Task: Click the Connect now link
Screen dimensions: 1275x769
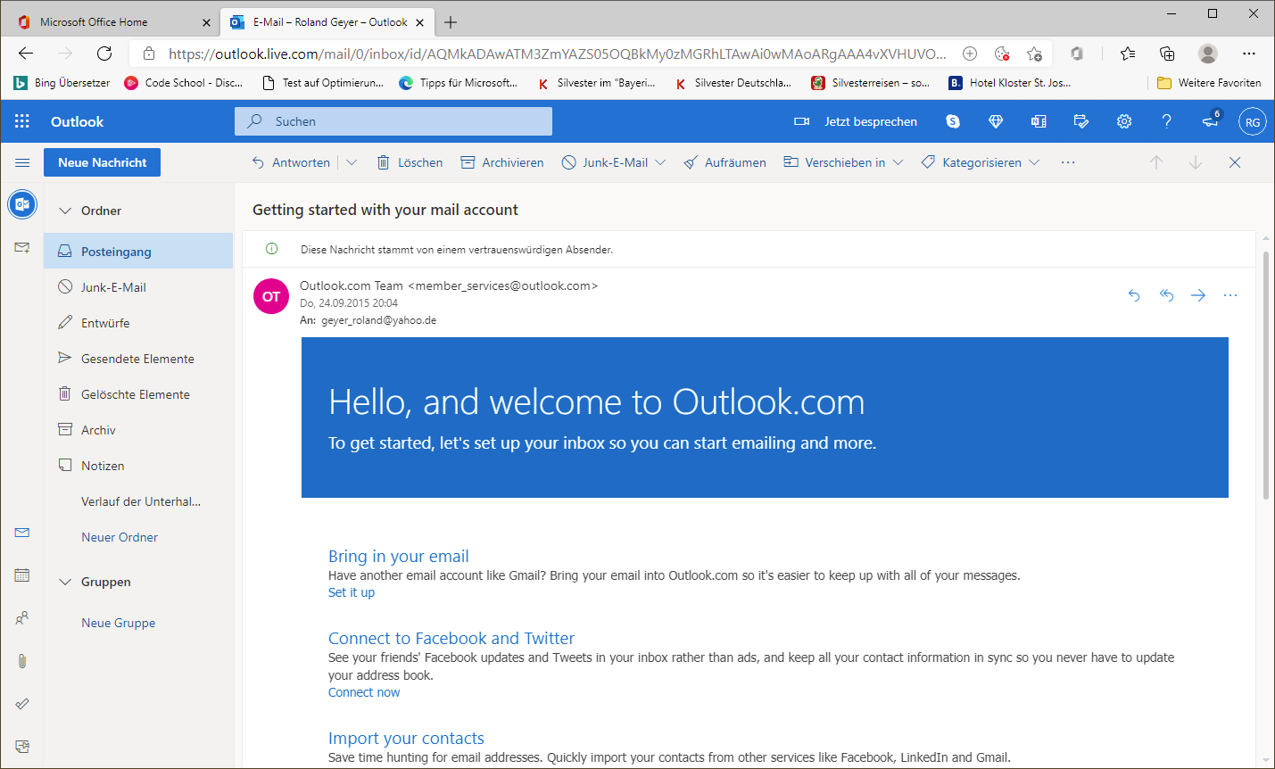Action: point(364,692)
